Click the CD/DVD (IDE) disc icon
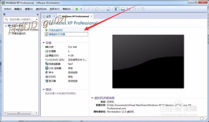The height and width of the screenshot is (122, 209). (x=47, y=60)
